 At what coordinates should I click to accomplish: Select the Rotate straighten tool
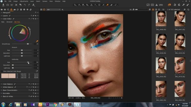(x=91, y=5)
